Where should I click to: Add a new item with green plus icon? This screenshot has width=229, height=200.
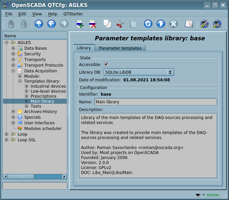pos(80,24)
